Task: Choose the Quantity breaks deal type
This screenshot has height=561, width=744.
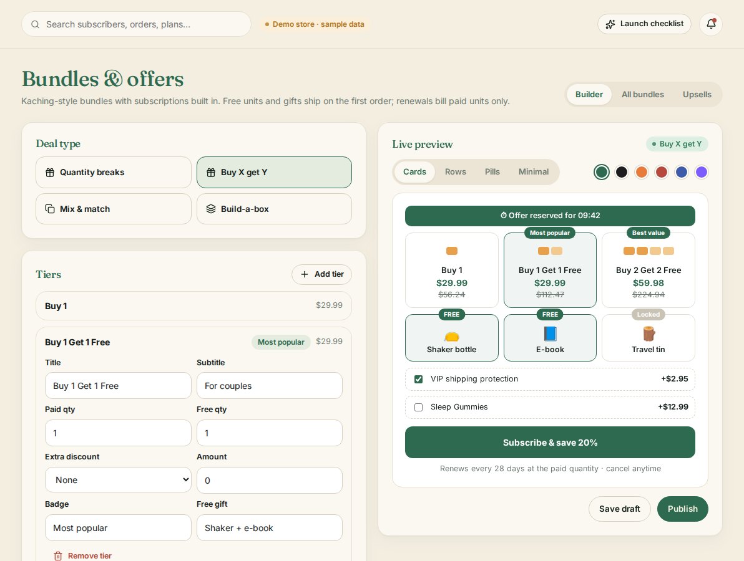Action: point(114,173)
